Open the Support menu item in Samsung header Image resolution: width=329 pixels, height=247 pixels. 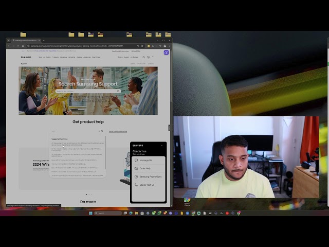pos(126,57)
